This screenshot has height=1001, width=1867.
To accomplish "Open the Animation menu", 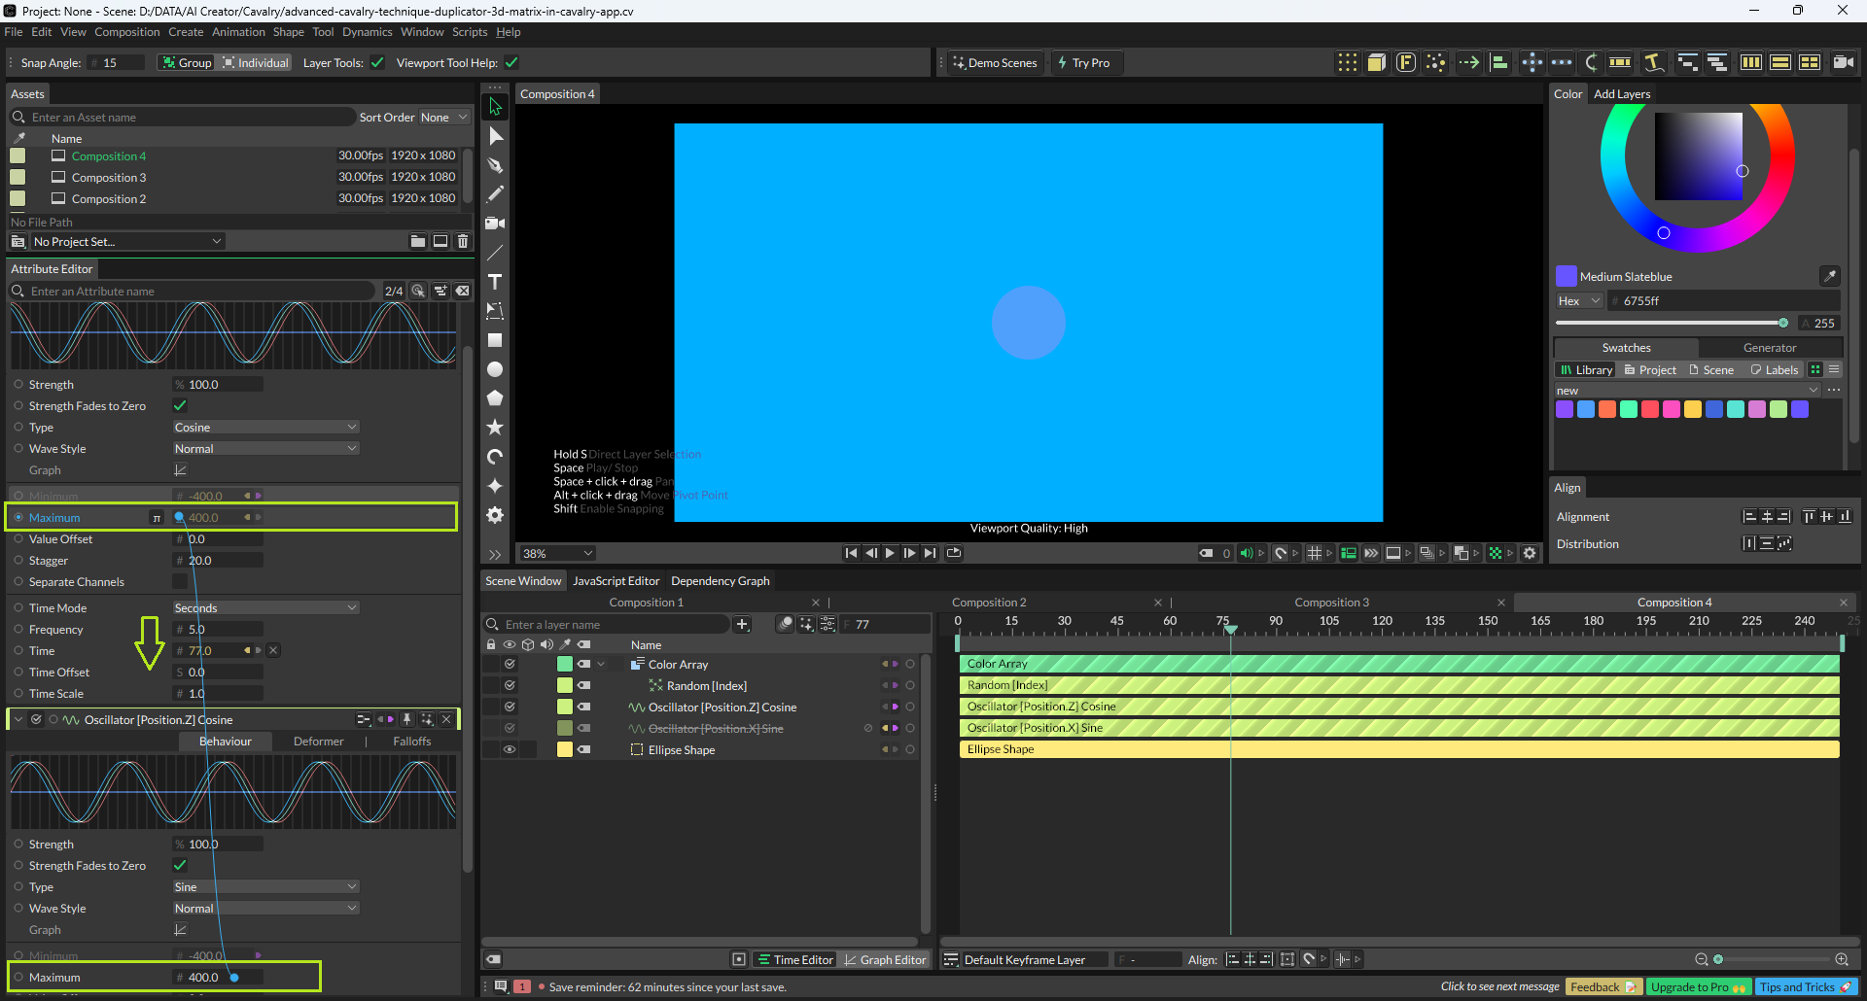I will pos(238,32).
